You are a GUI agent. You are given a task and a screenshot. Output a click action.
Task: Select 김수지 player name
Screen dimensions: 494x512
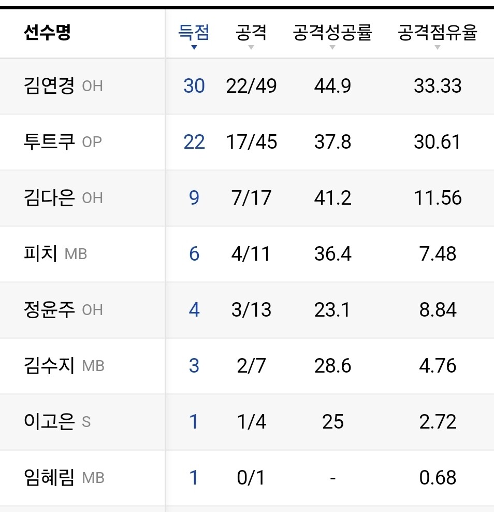pos(50,365)
